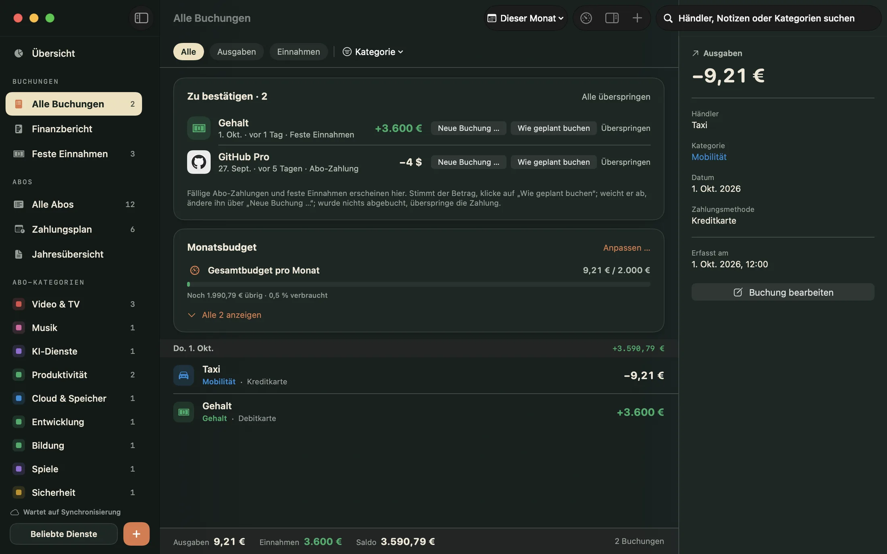Open Neue Buchung menu for Gehalt
The width and height of the screenshot is (887, 554).
point(468,128)
